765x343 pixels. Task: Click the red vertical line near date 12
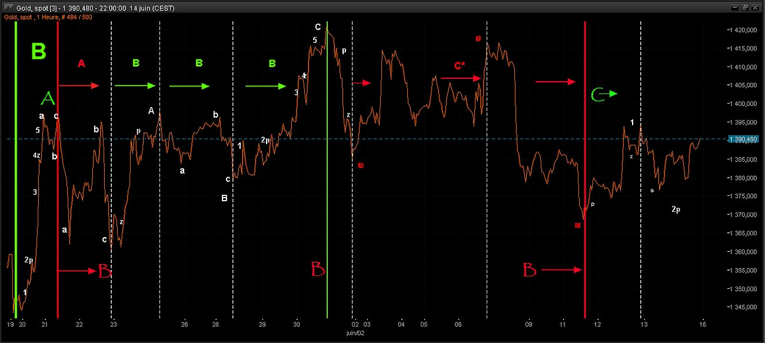pyautogui.click(x=585, y=177)
